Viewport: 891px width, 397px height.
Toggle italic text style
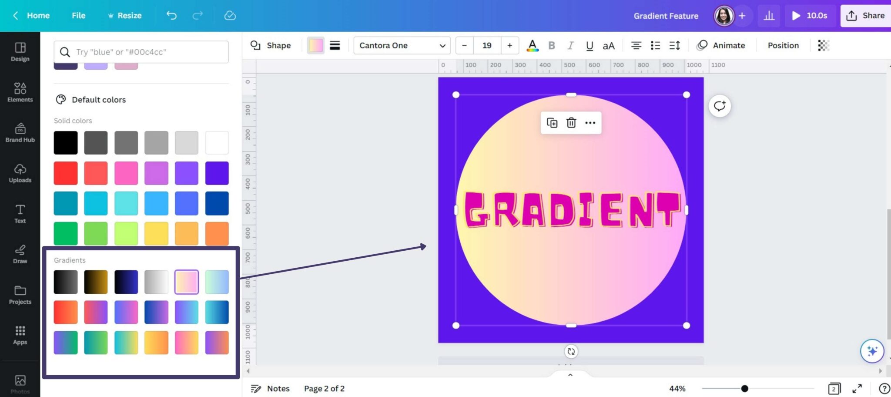coord(570,45)
